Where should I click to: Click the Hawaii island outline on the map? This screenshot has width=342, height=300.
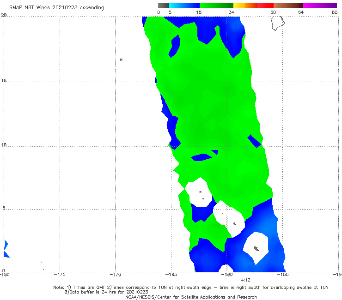click(x=278, y=23)
